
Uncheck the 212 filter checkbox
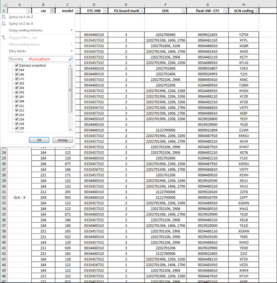click(x=17, y=110)
